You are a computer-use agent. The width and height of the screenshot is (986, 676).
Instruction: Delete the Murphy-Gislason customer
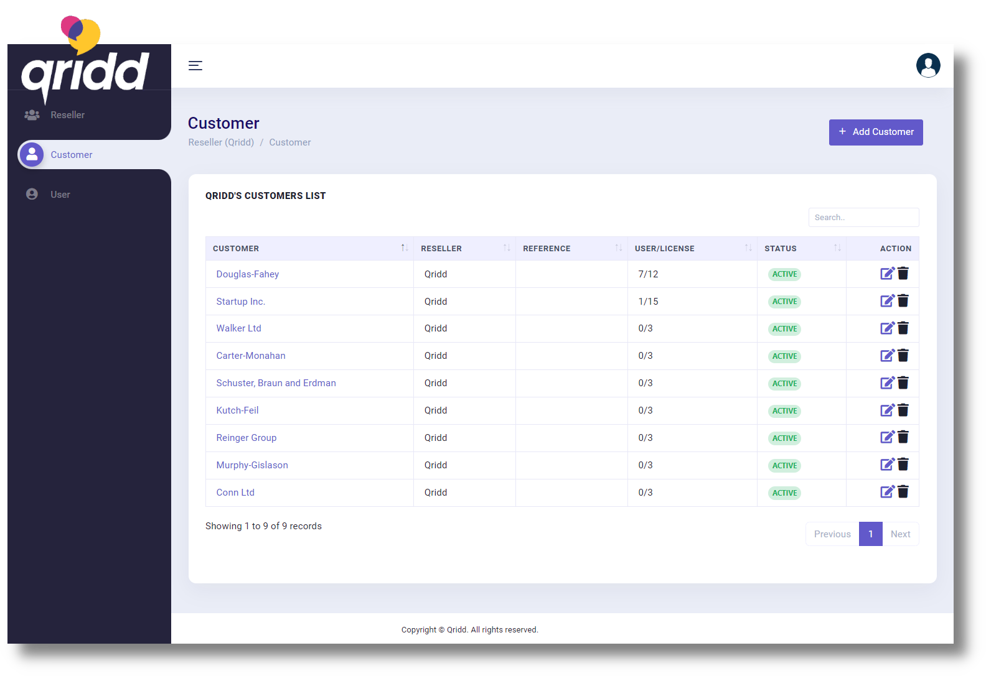click(903, 465)
